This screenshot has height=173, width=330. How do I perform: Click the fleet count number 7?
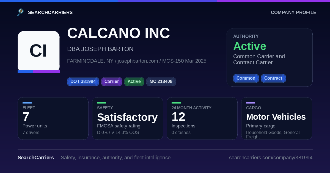[26, 117]
